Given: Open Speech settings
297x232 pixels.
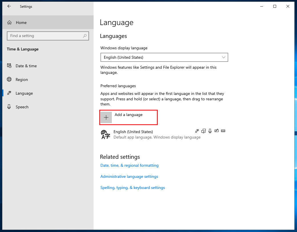Looking at the screenshot, I should (48, 107).
